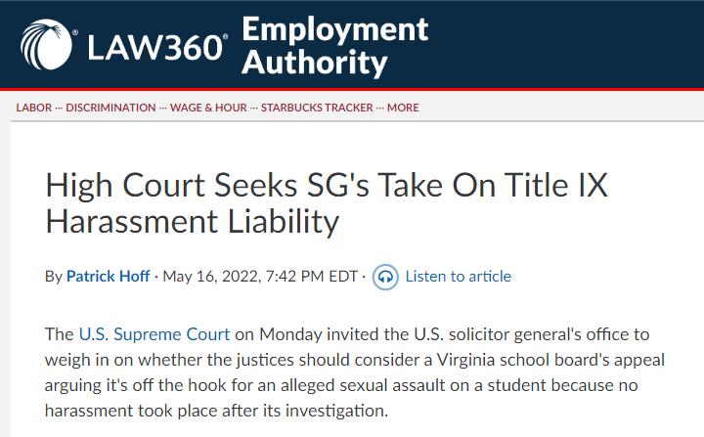Select the WAGE & HOUR nav item
Screen dimensions: 704x437
tap(207, 108)
